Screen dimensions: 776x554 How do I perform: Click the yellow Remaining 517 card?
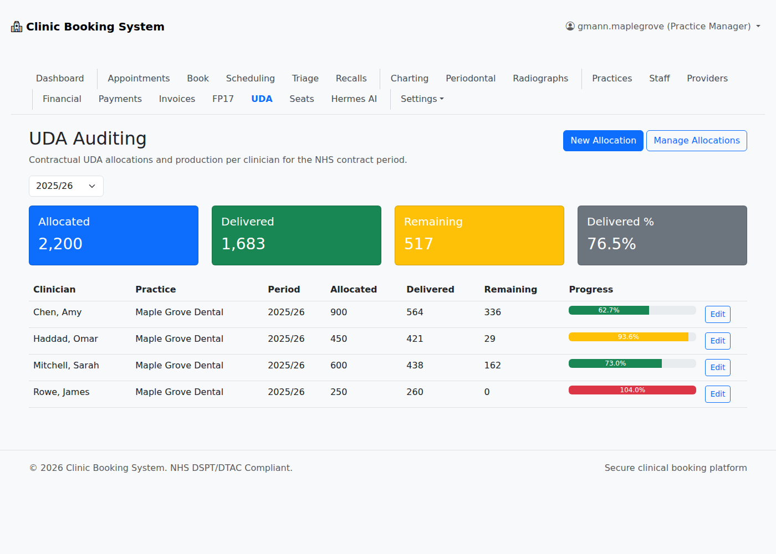479,235
